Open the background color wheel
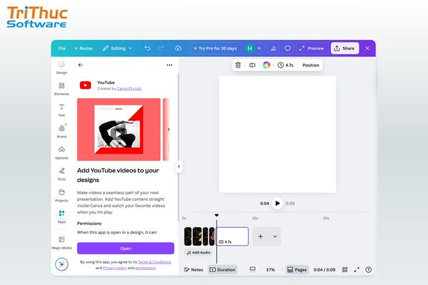This screenshot has height=285, width=428. pyautogui.click(x=266, y=65)
